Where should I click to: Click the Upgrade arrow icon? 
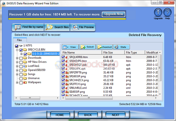(158, 12)
